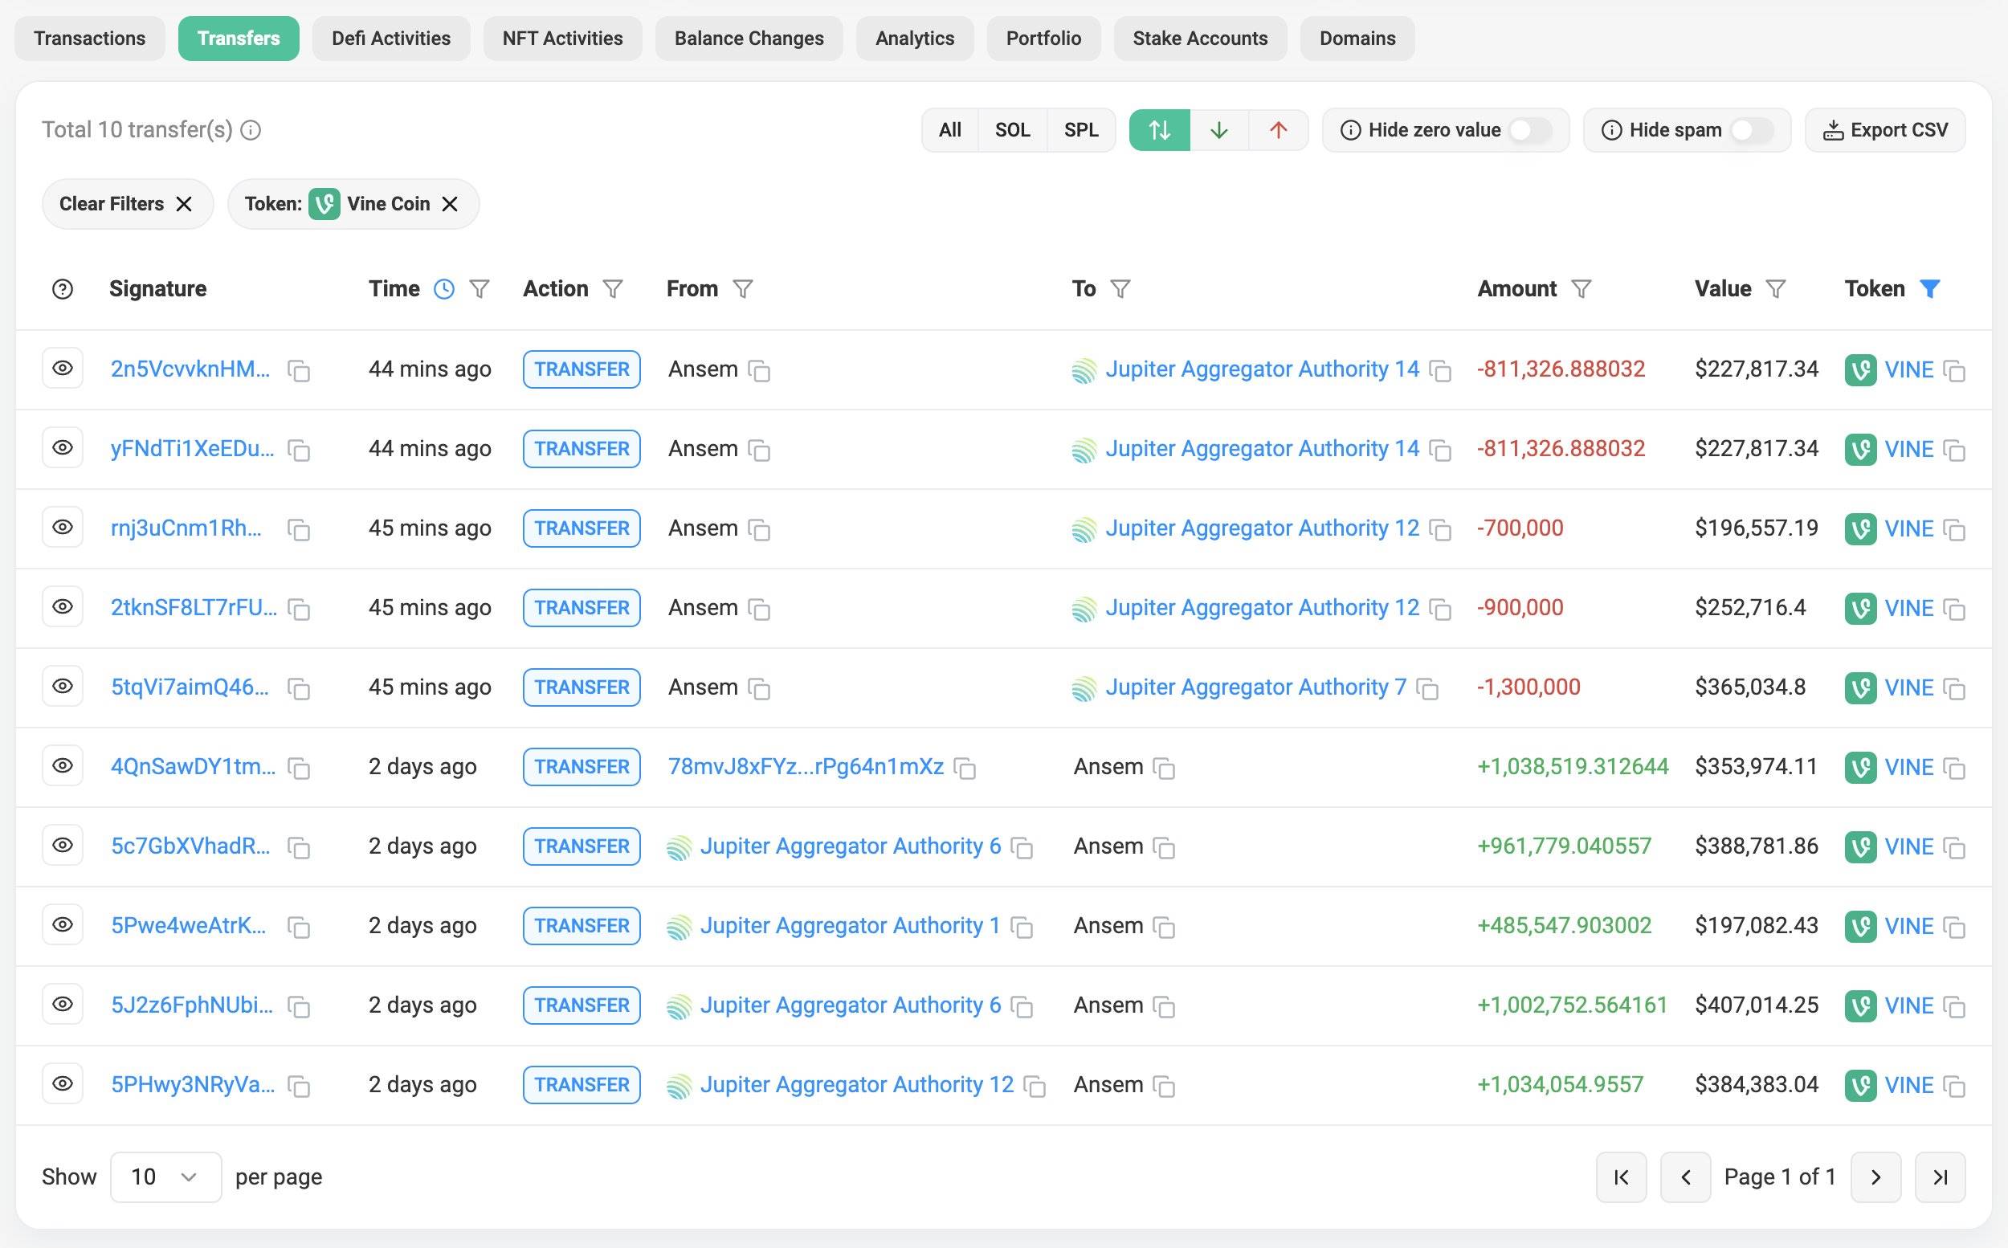This screenshot has height=1248, width=2008.
Task: Open the 4QnSawDY1tm transaction signature link
Action: coord(193,767)
